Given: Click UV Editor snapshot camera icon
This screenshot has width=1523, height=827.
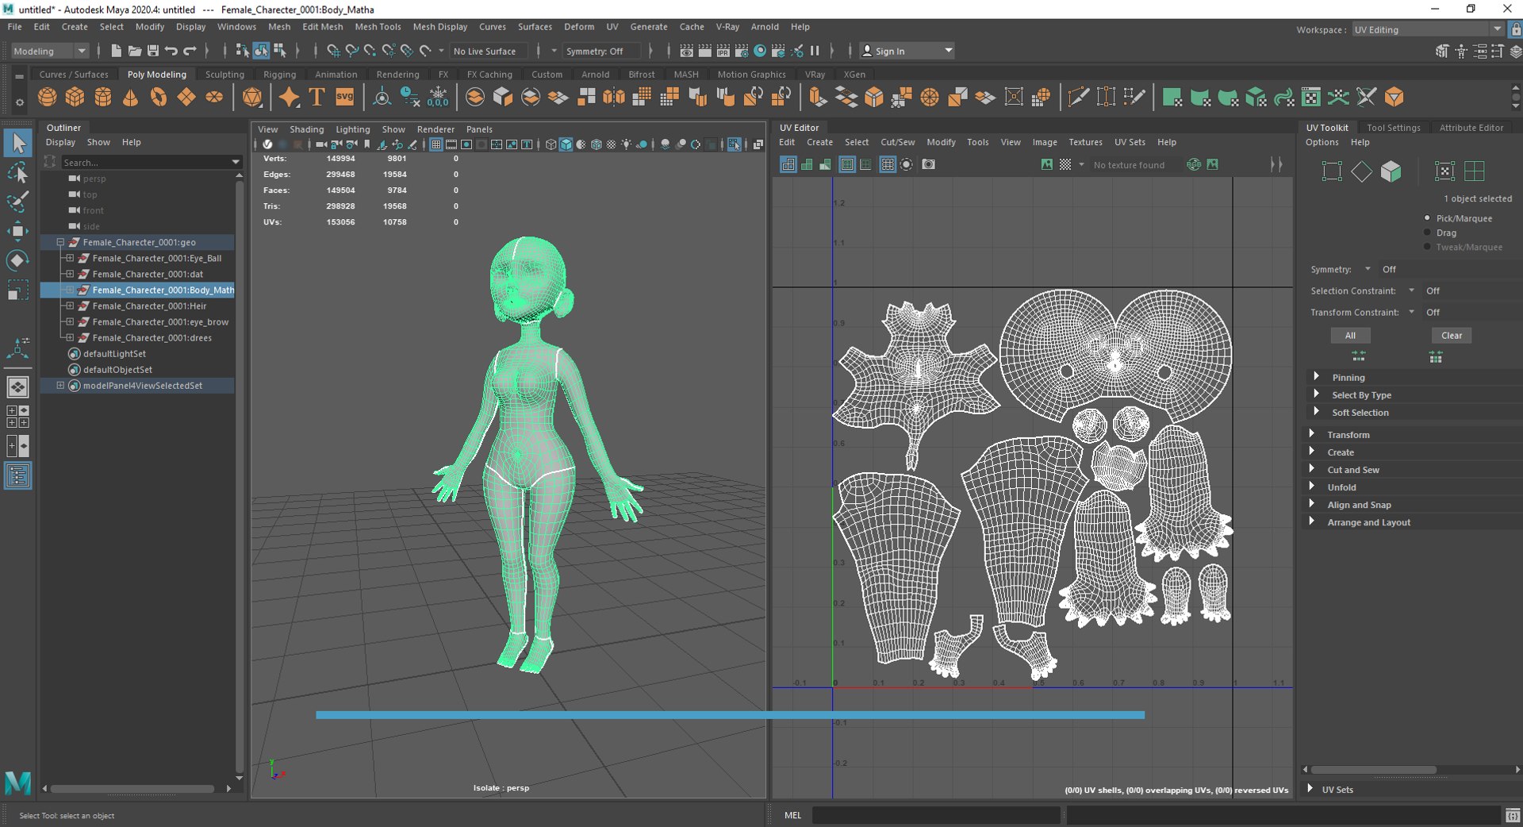Looking at the screenshot, I should coord(928,164).
